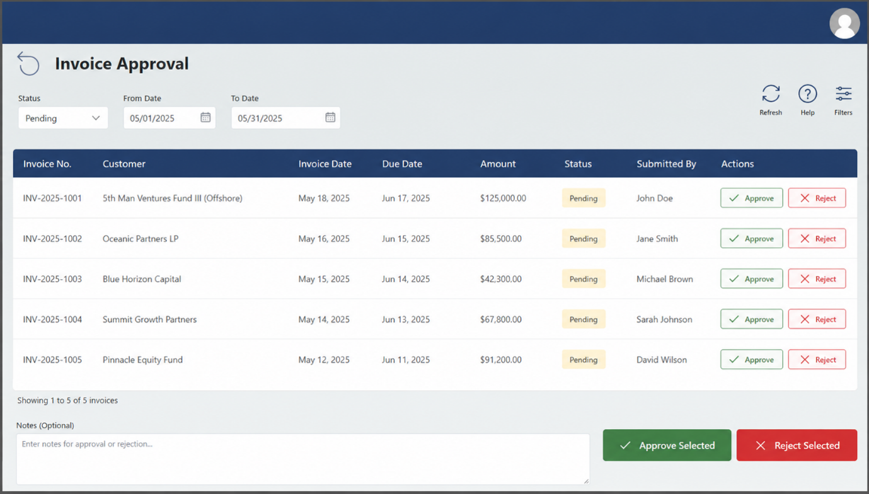Open the To Date calendar picker
The width and height of the screenshot is (869, 494).
(x=330, y=118)
